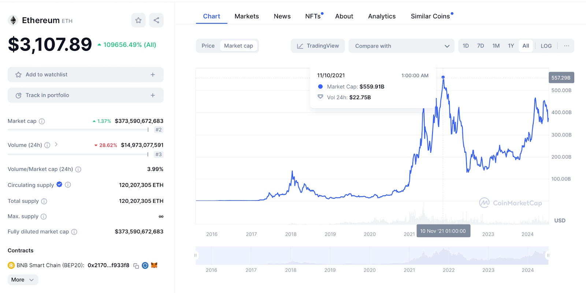The height and width of the screenshot is (293, 586).
Task: Click the market cap rank progress bar
Action: coord(78,130)
